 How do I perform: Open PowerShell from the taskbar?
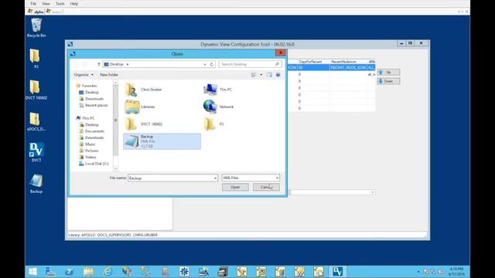pyautogui.click(x=70, y=271)
